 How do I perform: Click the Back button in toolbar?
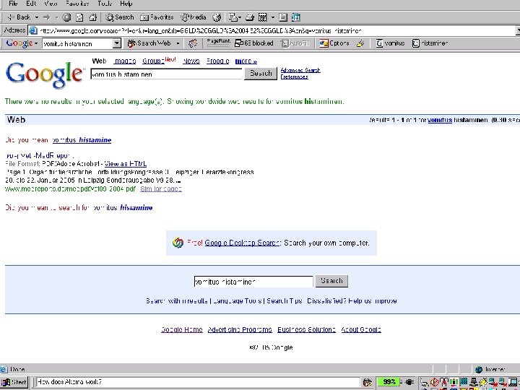19,17
